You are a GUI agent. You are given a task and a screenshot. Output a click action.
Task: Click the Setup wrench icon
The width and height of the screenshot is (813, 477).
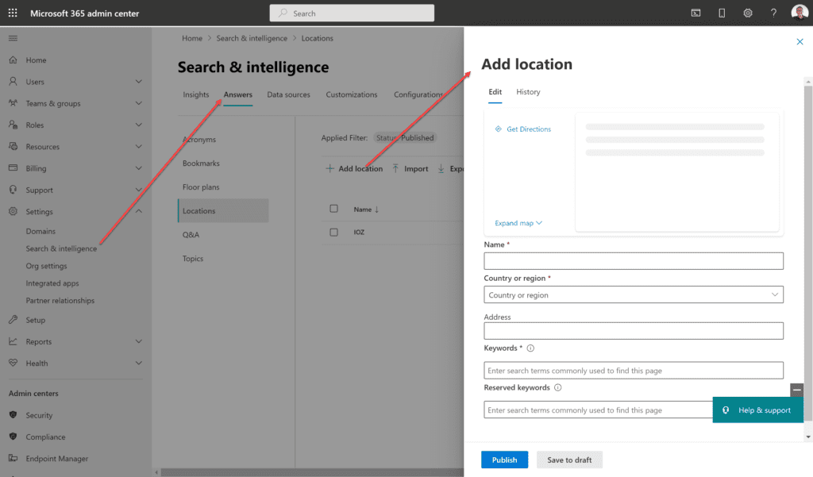tap(13, 320)
